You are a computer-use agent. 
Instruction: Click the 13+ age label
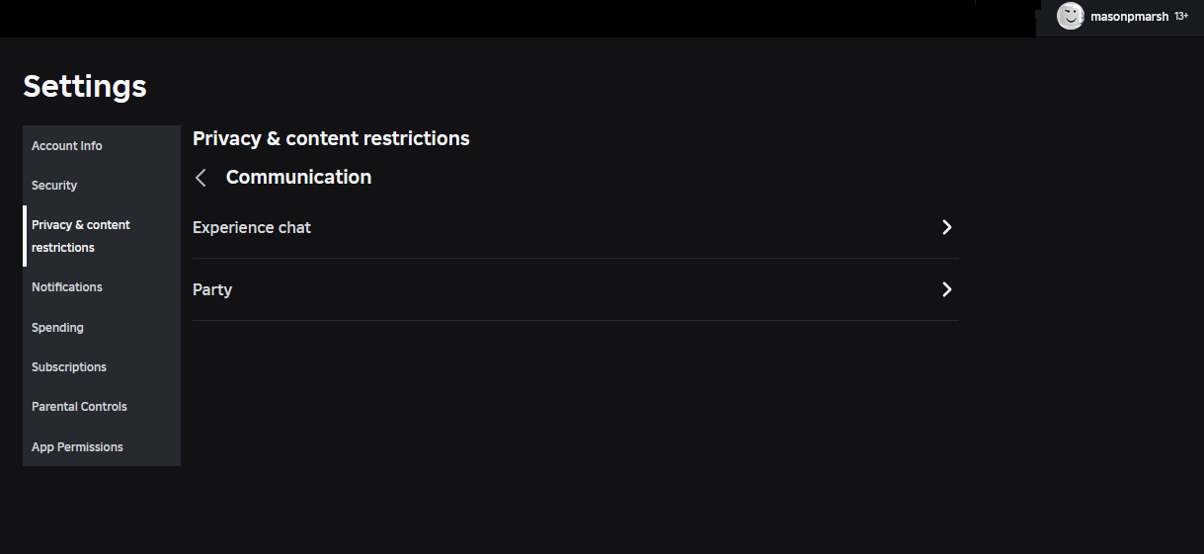point(1181,17)
